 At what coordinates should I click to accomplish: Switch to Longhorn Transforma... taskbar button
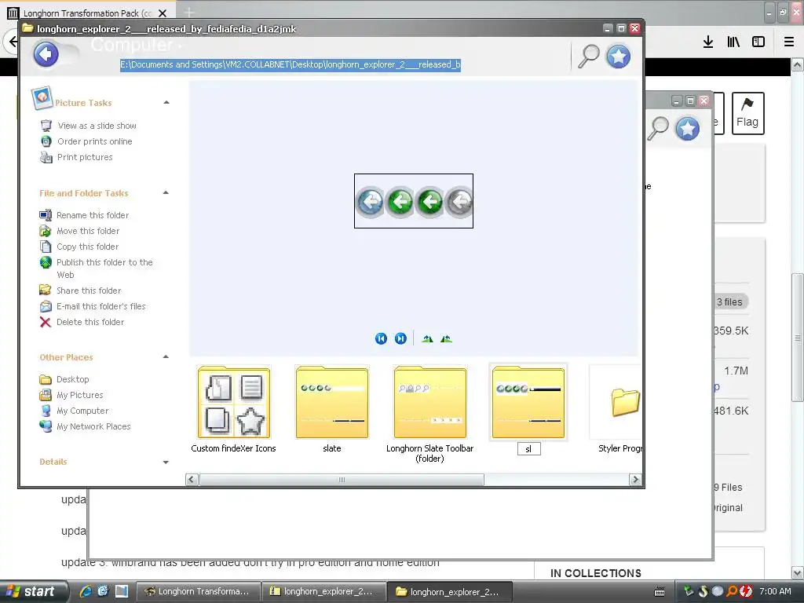(x=199, y=592)
